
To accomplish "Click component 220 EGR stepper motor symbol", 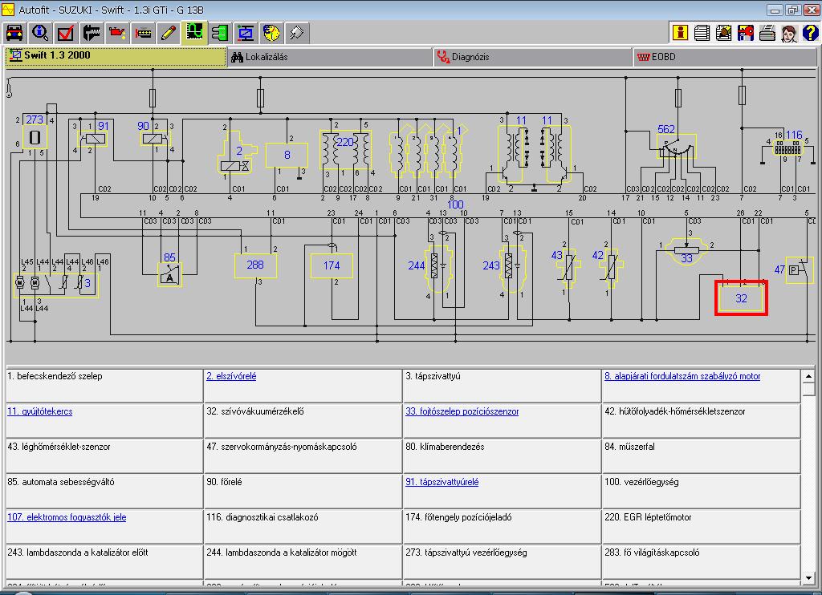I will [x=345, y=148].
